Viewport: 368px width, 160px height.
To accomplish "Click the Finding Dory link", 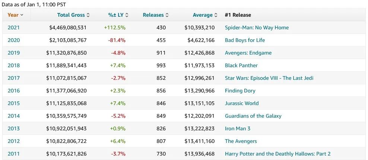I will pos(240,91).
